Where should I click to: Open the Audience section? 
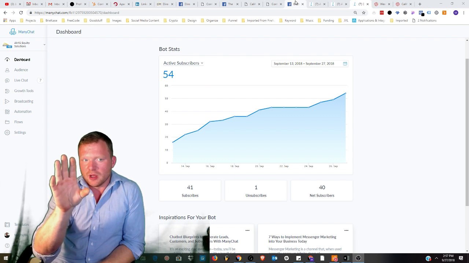pos(21,70)
